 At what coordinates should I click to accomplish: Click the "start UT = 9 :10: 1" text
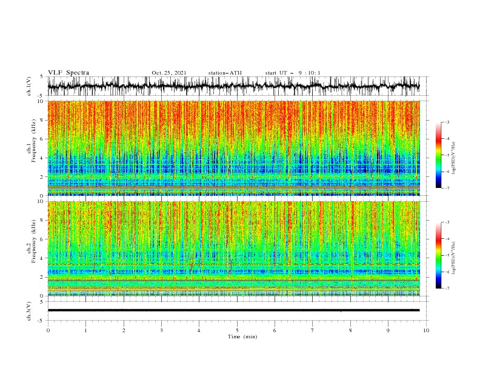pos(293,73)
